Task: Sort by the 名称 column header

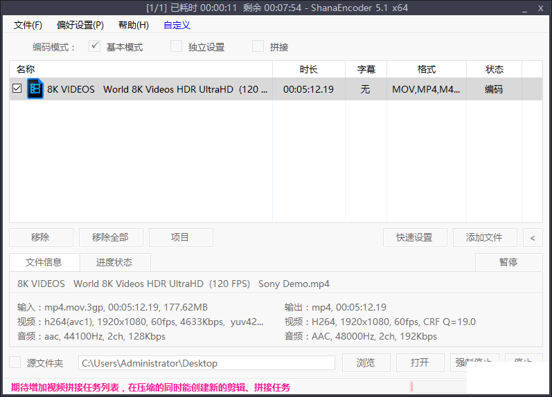Action: 141,69
